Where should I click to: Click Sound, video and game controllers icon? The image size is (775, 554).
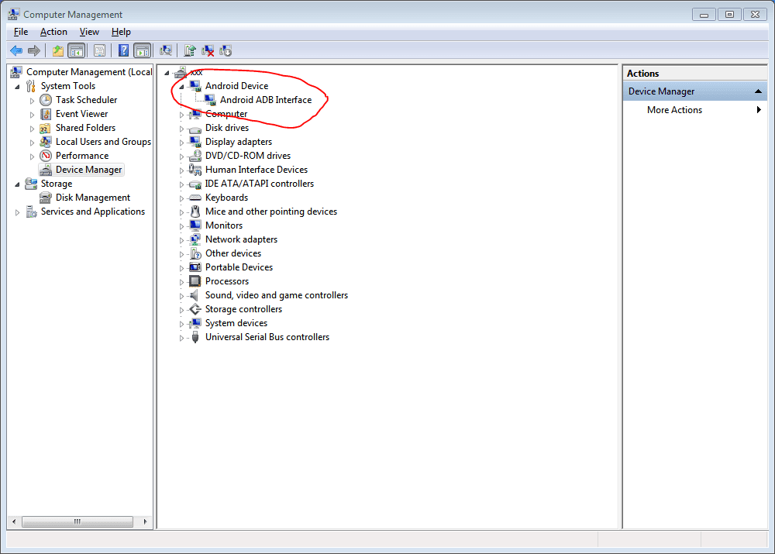pyautogui.click(x=195, y=295)
